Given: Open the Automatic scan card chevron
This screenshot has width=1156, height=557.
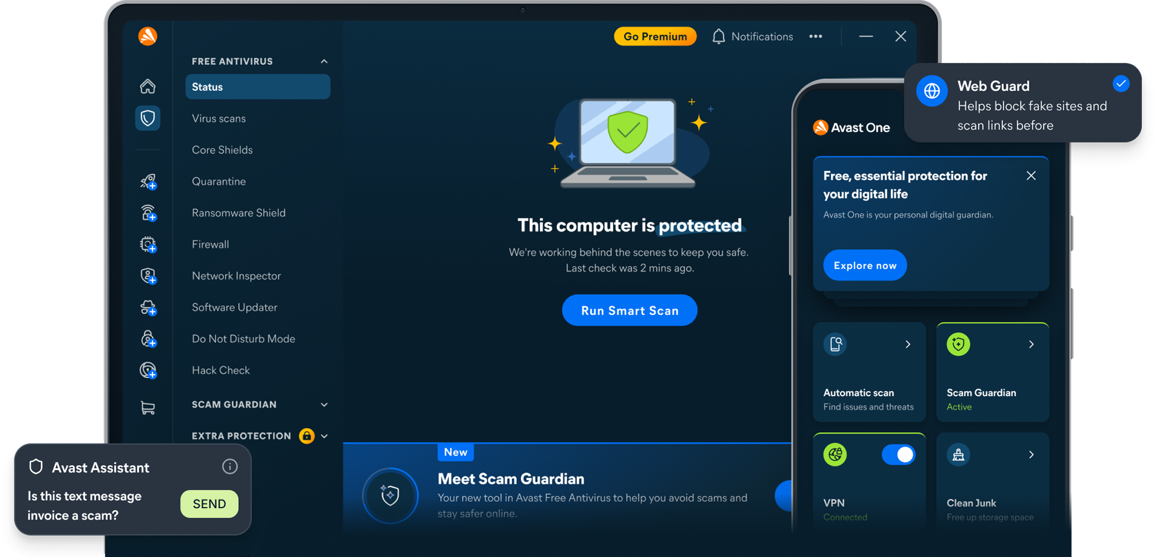Looking at the screenshot, I should (908, 344).
